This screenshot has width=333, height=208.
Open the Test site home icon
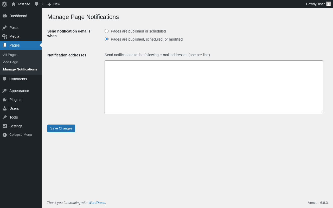14,4
